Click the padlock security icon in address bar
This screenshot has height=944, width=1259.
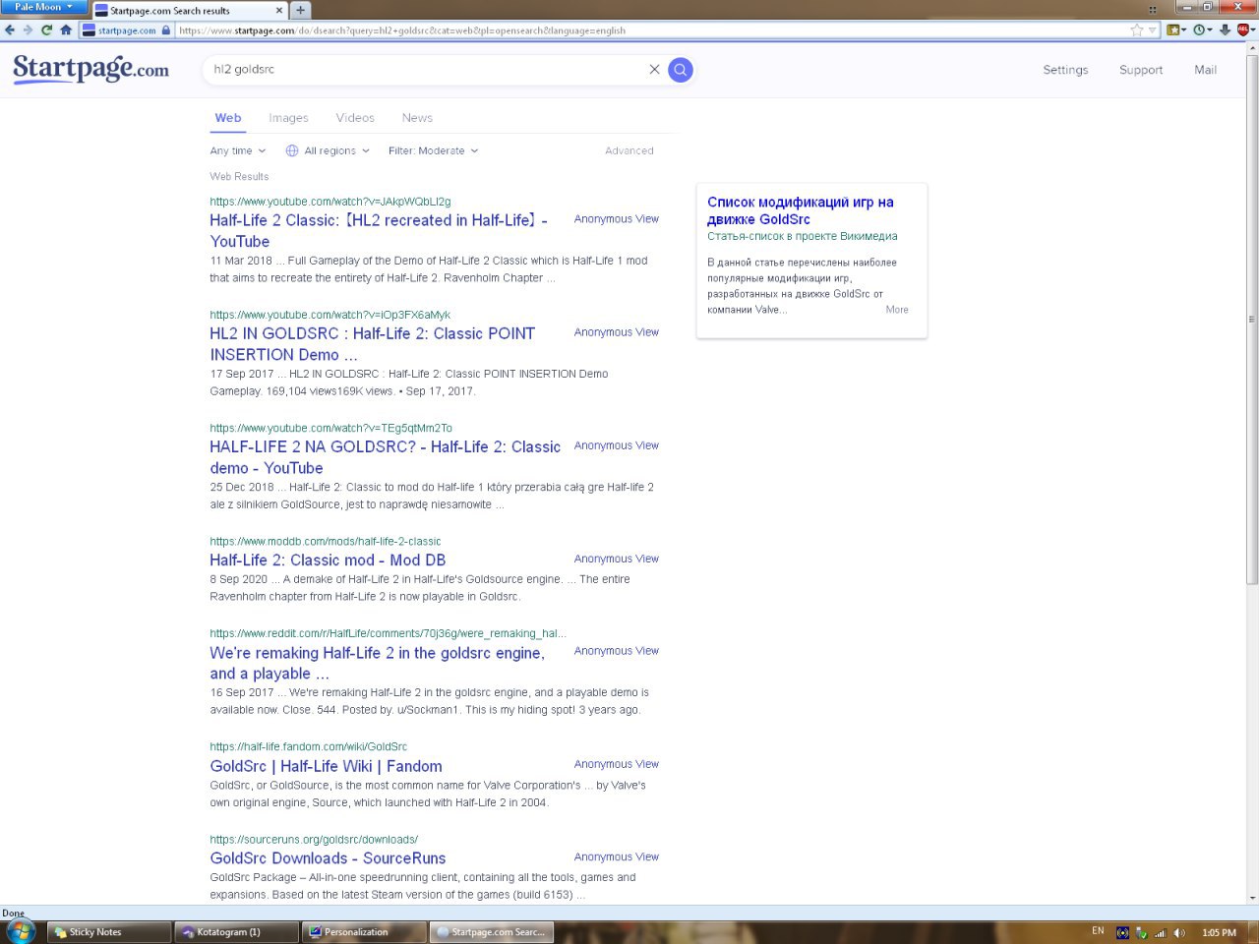pyautogui.click(x=165, y=30)
